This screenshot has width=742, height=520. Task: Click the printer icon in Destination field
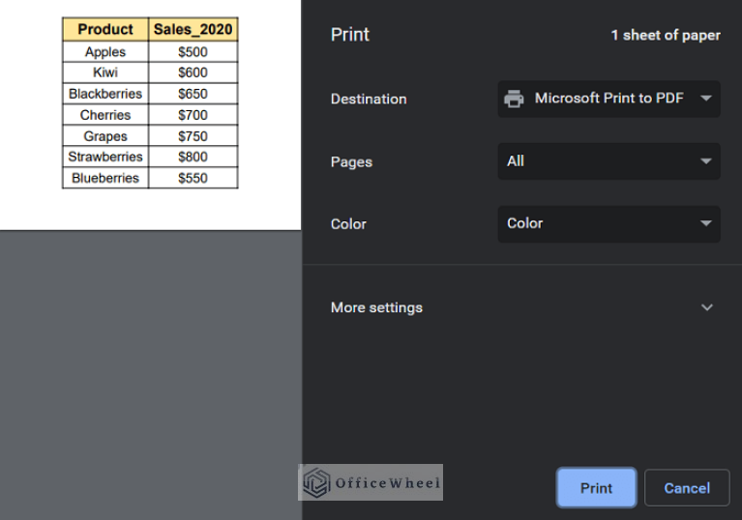pos(514,99)
